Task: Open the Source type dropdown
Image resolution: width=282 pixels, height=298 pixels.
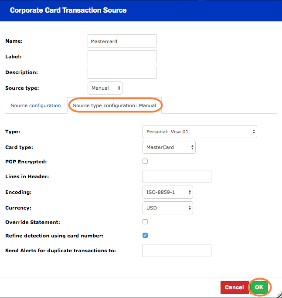Action: click(x=105, y=88)
